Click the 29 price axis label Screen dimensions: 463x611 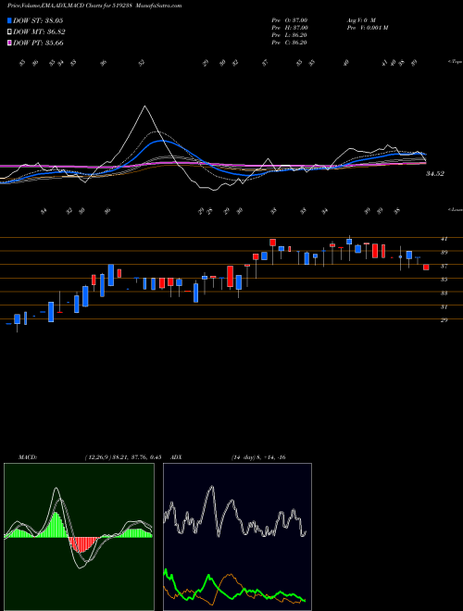[444, 320]
